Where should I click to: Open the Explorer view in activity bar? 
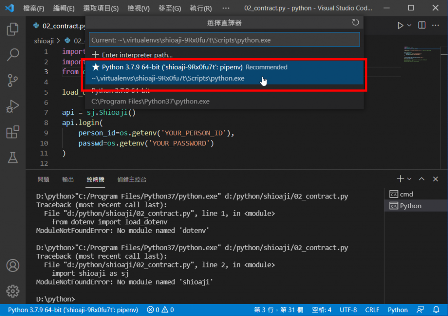tap(13, 29)
